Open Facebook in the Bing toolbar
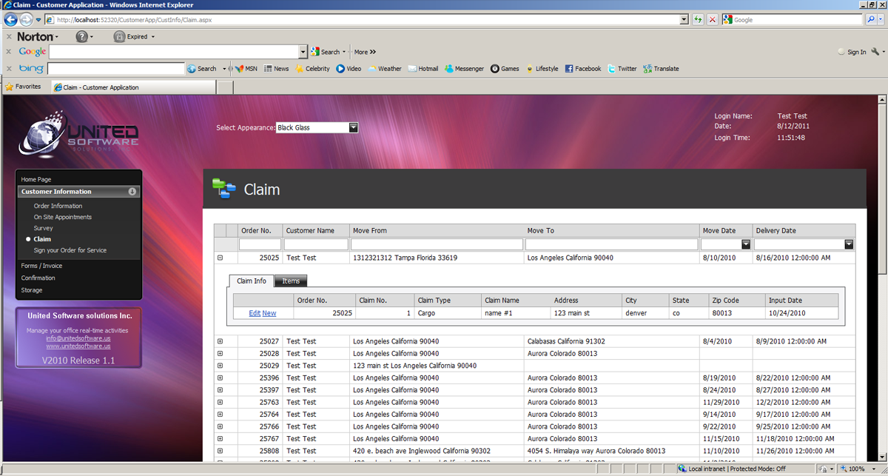888x476 pixels. [x=582, y=69]
